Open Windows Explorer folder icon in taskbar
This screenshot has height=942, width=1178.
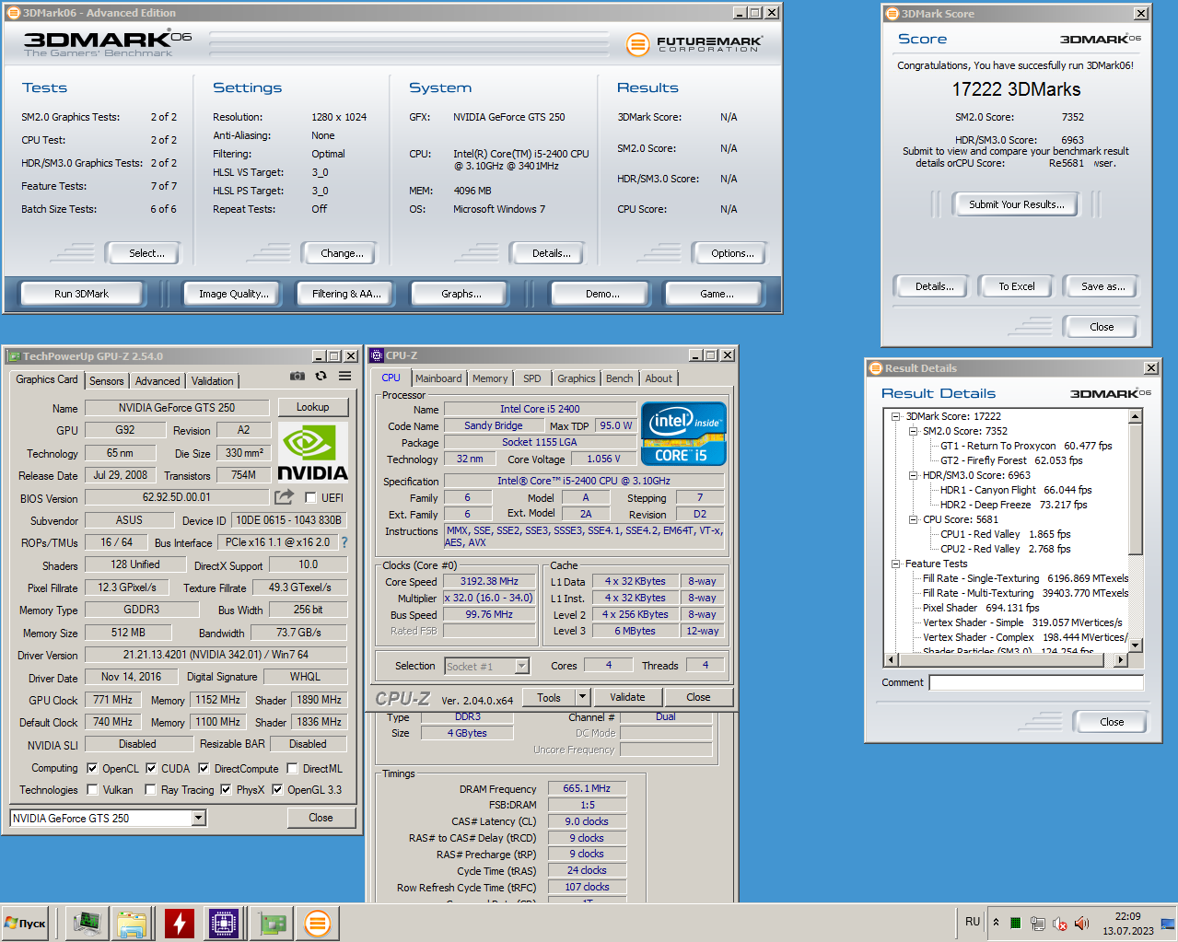132,923
